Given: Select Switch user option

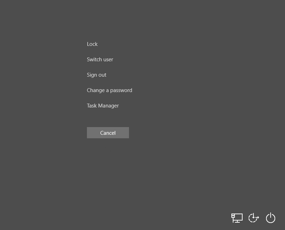Looking at the screenshot, I should 100,60.
